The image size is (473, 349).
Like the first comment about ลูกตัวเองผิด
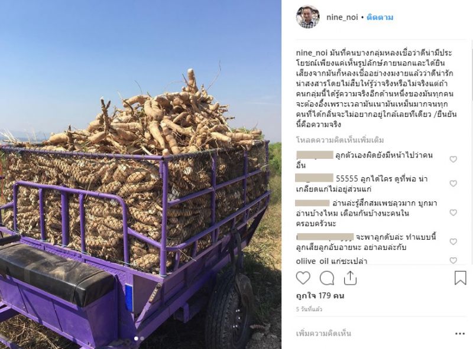453,159
